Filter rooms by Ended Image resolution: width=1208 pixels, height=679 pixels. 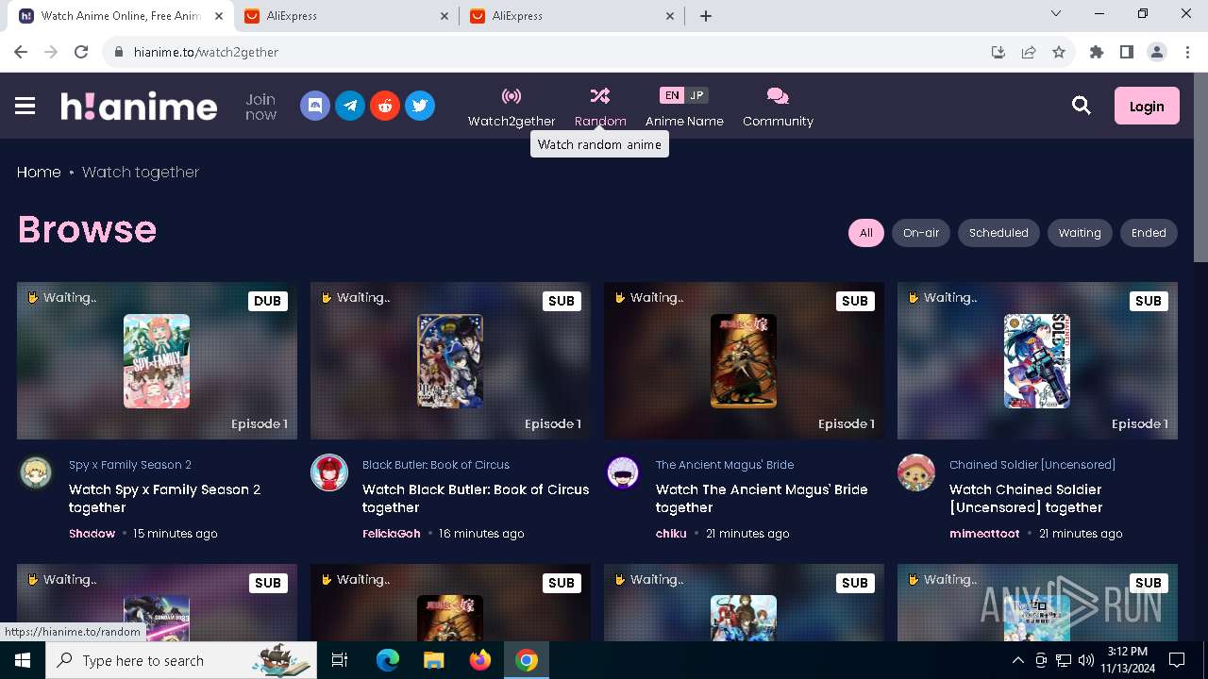pyautogui.click(x=1149, y=233)
